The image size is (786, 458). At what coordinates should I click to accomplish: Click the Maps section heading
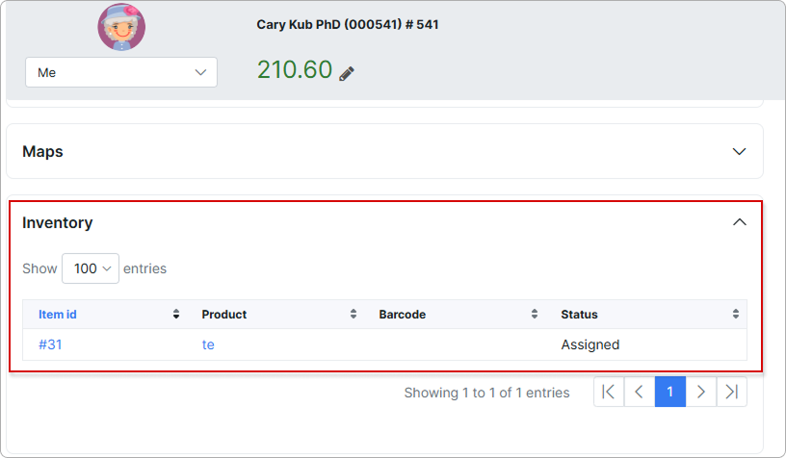[42, 152]
